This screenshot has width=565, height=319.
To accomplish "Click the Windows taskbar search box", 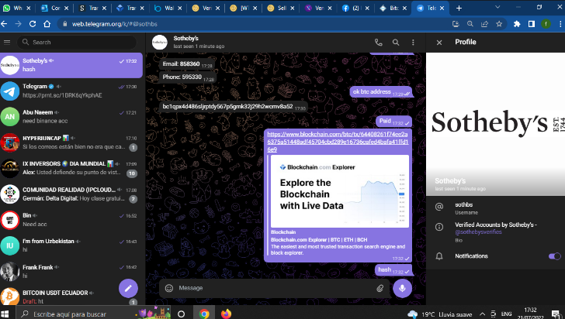I will tap(95, 314).
